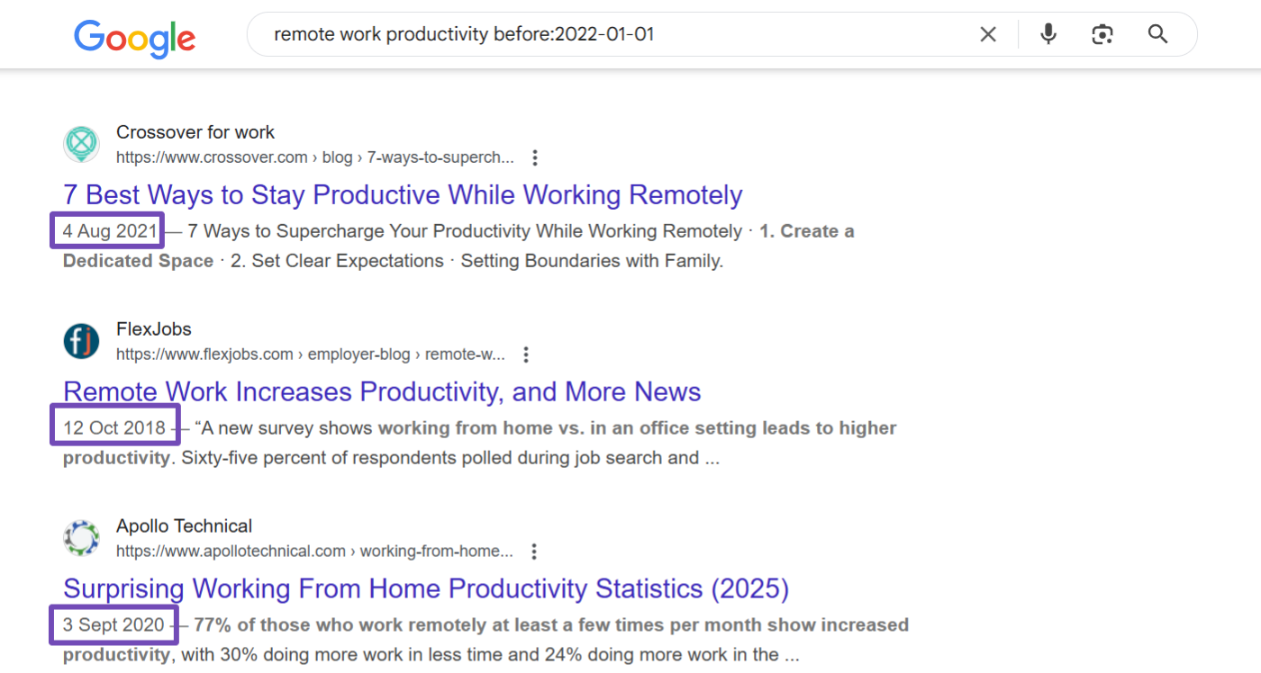Click the apollotechnical.com URL breadcrumb
This screenshot has height=673, width=1261.
[x=314, y=552]
